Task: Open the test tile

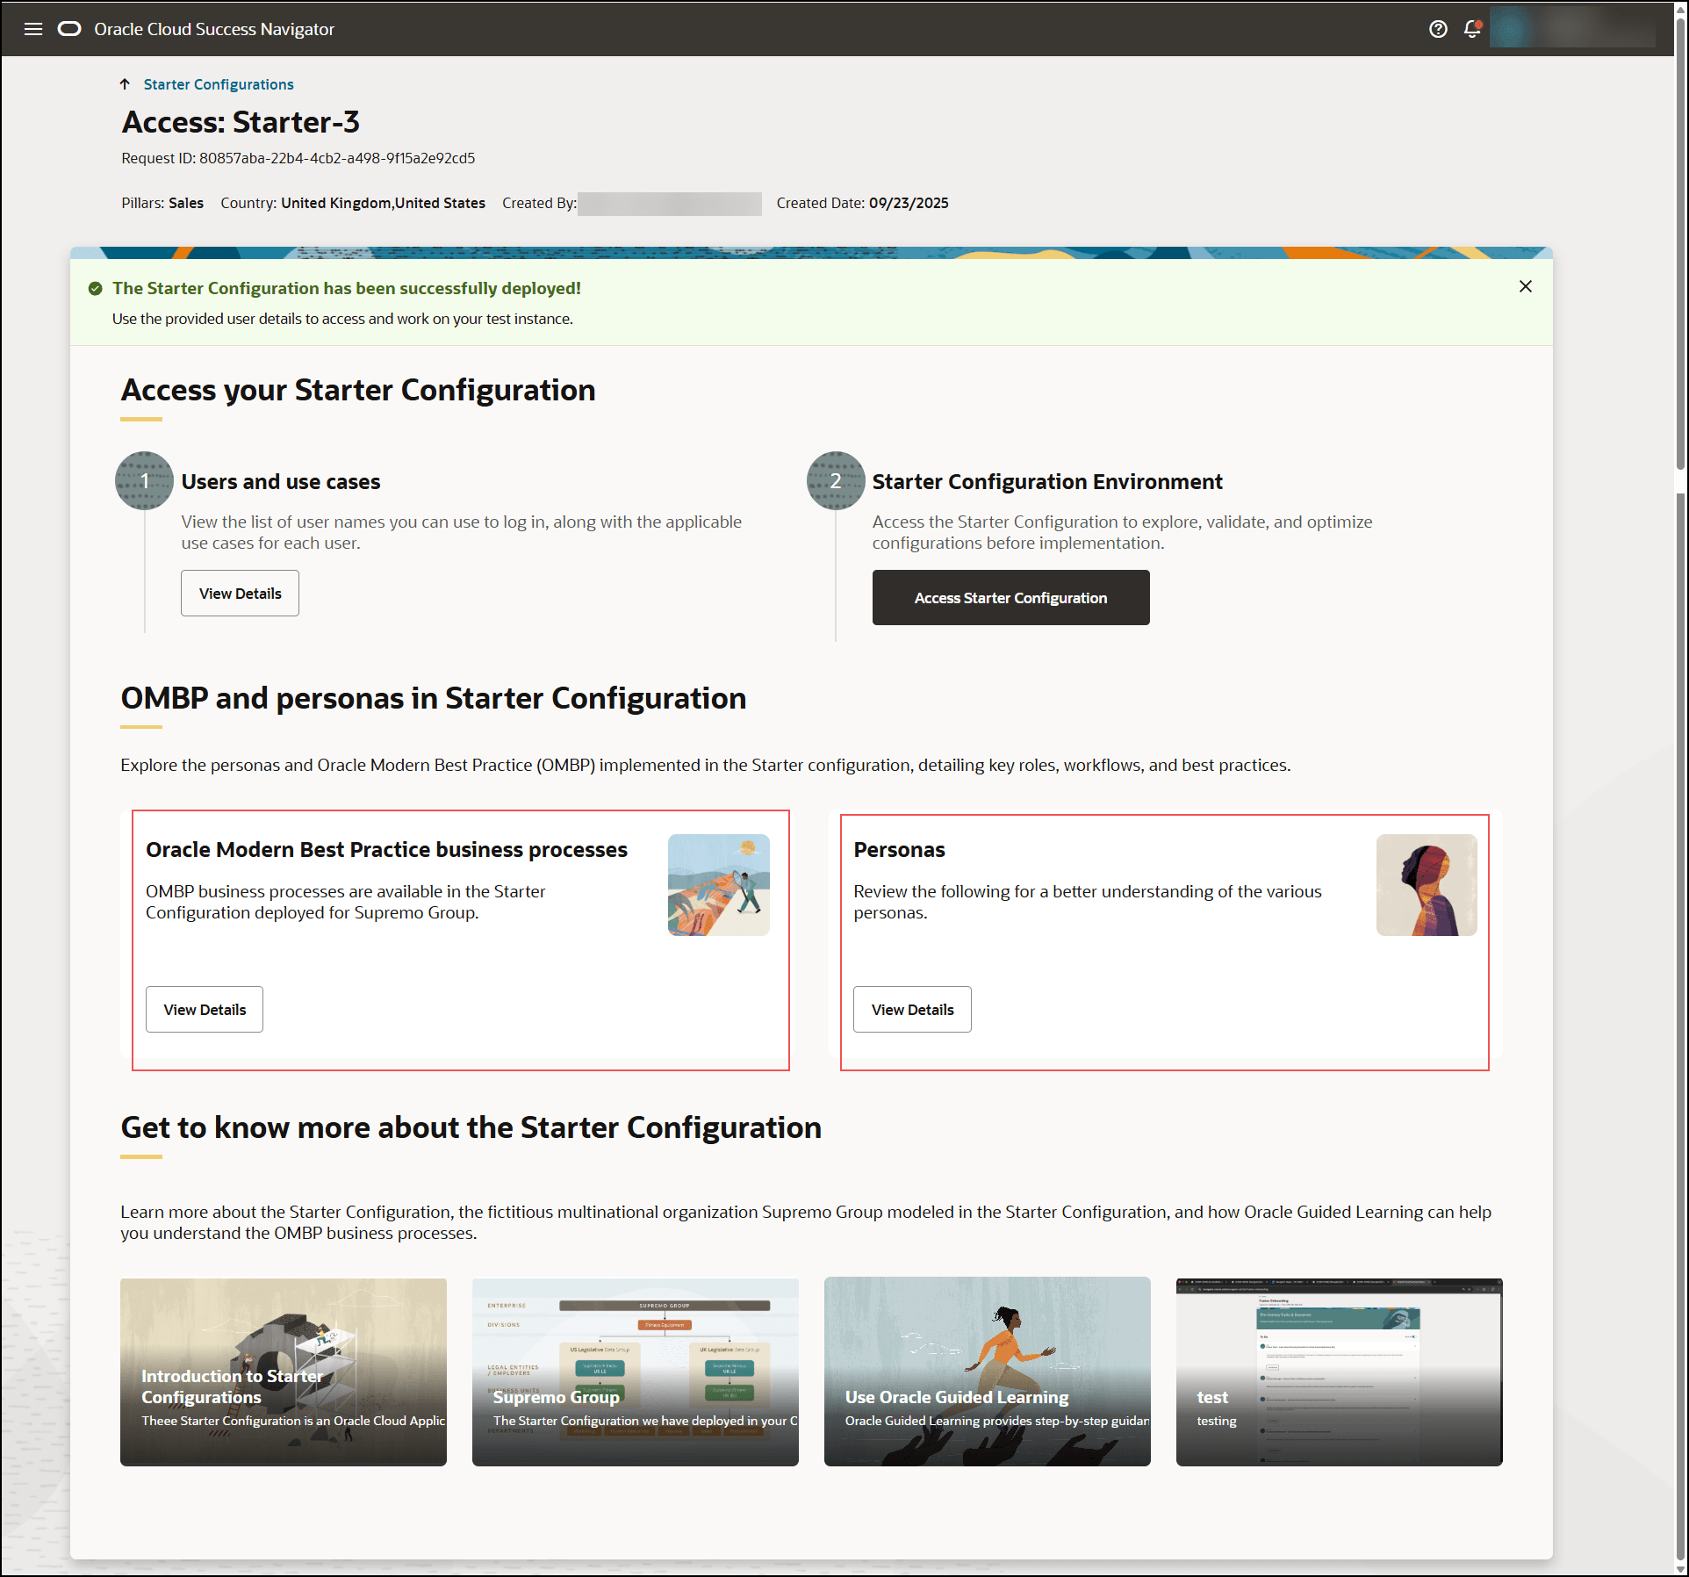Action: tap(1340, 1372)
